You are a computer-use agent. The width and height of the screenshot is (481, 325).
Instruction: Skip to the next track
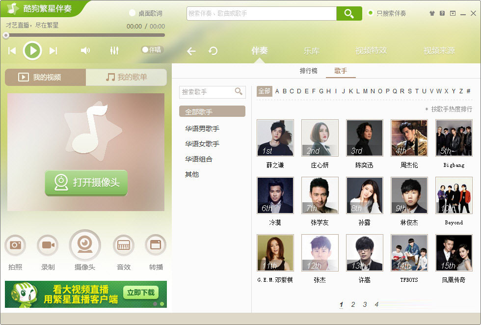tap(53, 51)
